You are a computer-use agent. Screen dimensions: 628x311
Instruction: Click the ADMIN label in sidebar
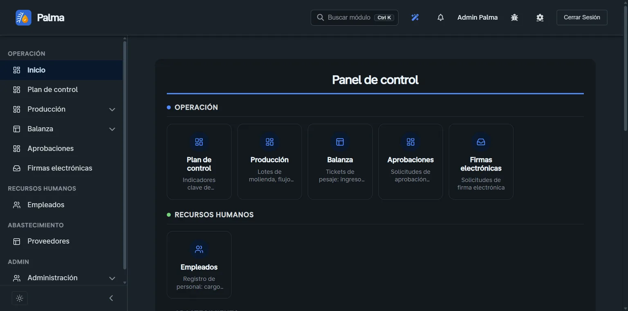pyautogui.click(x=18, y=262)
